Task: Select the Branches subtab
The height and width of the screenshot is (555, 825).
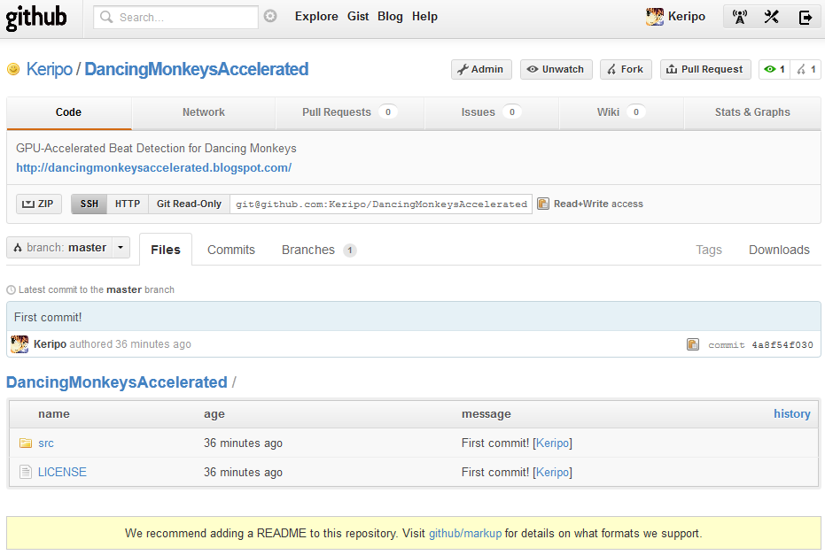Action: pos(318,250)
